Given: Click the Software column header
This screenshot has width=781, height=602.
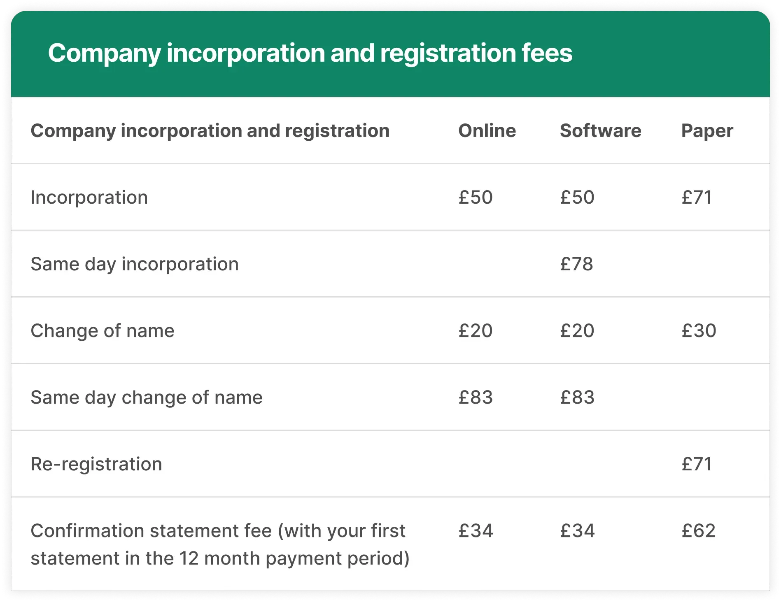Looking at the screenshot, I should [600, 131].
